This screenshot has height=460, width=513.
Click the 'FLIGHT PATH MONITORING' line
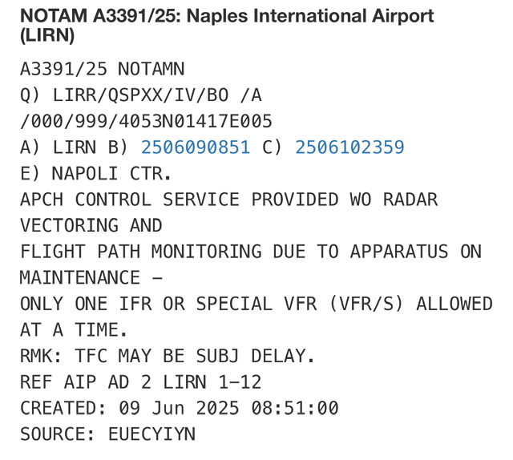[x=251, y=252]
